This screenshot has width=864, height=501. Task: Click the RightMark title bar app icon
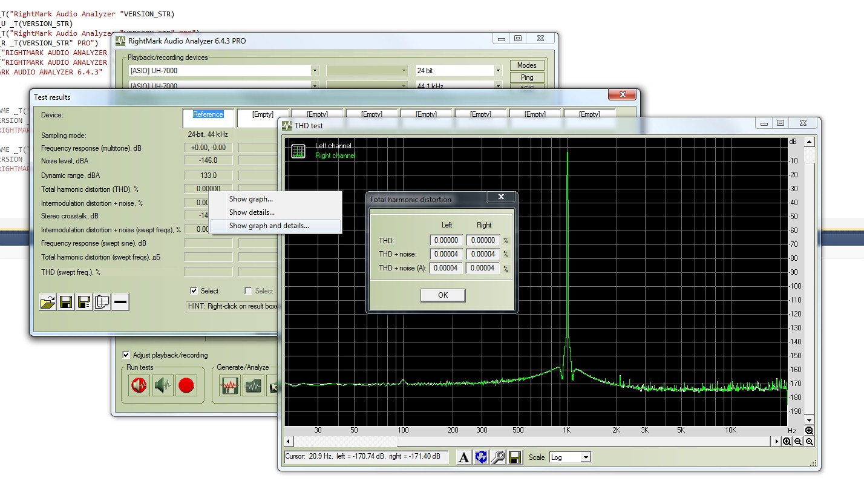[121, 41]
